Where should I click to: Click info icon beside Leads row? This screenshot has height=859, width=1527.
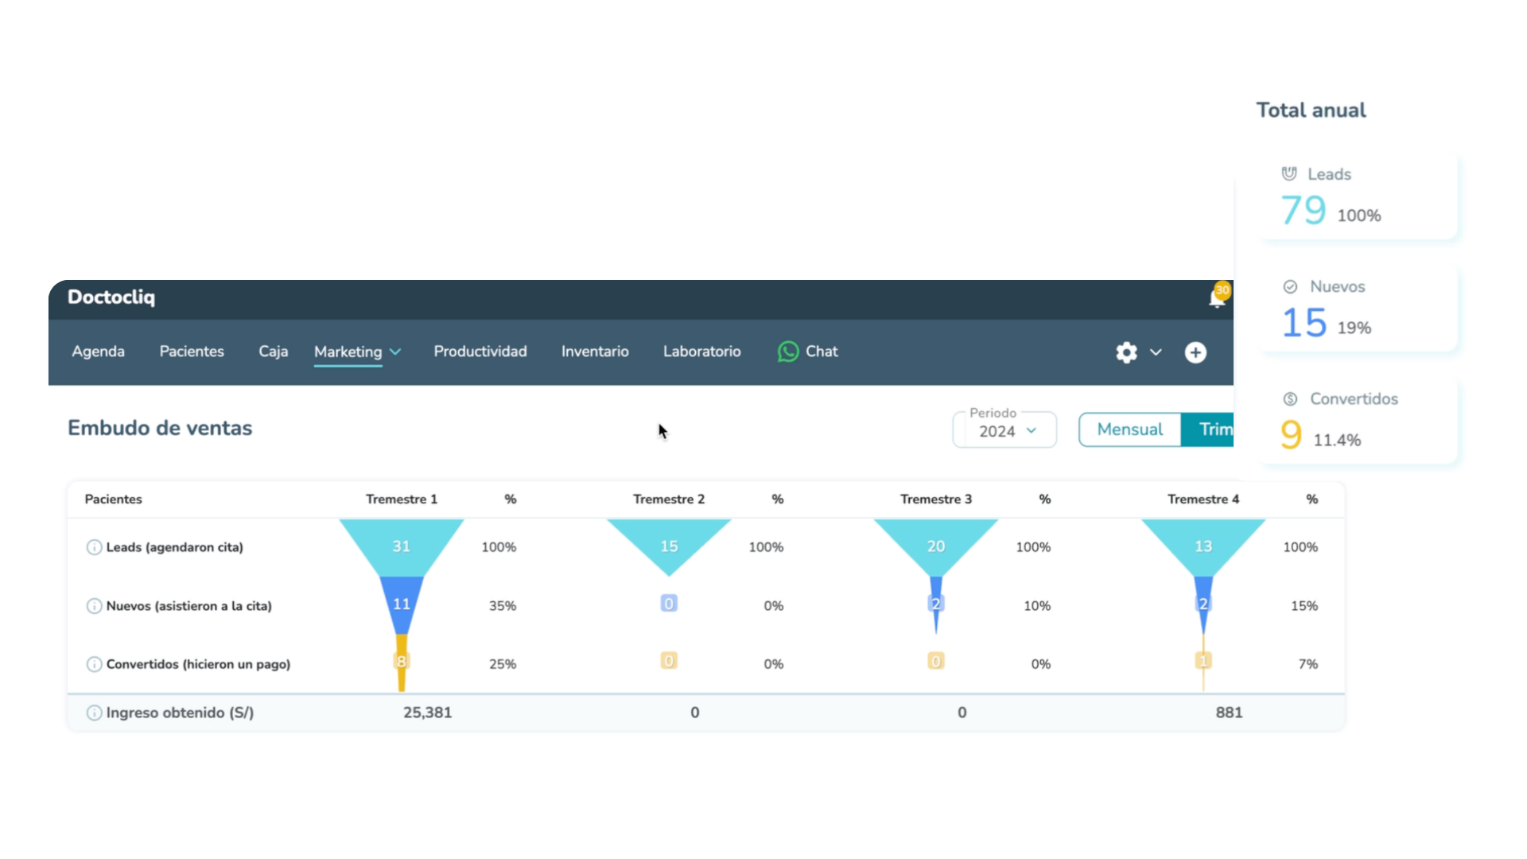pyautogui.click(x=94, y=547)
